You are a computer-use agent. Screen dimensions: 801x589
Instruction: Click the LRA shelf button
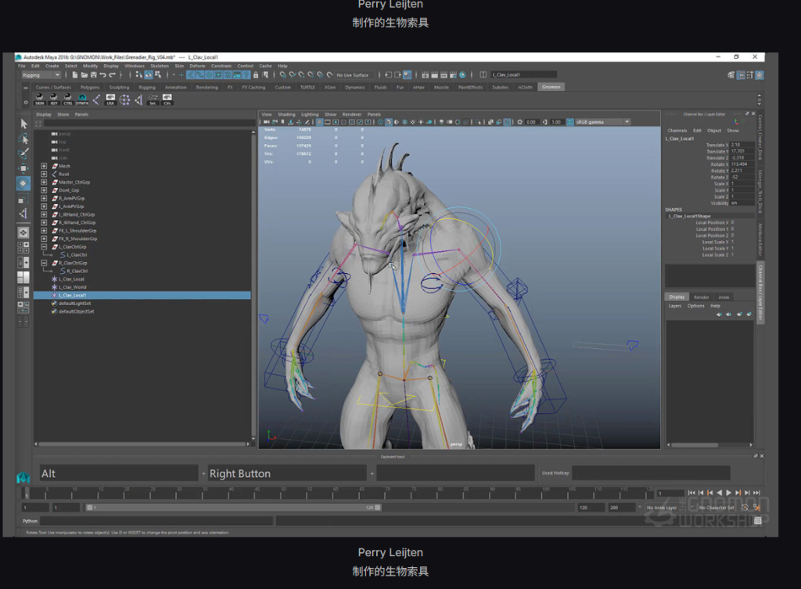[110, 99]
